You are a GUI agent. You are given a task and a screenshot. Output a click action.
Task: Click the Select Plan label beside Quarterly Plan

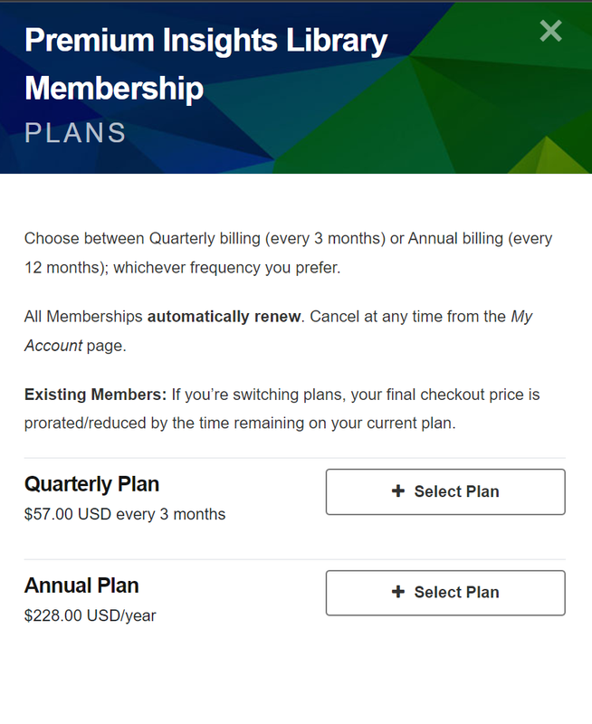[x=456, y=491]
